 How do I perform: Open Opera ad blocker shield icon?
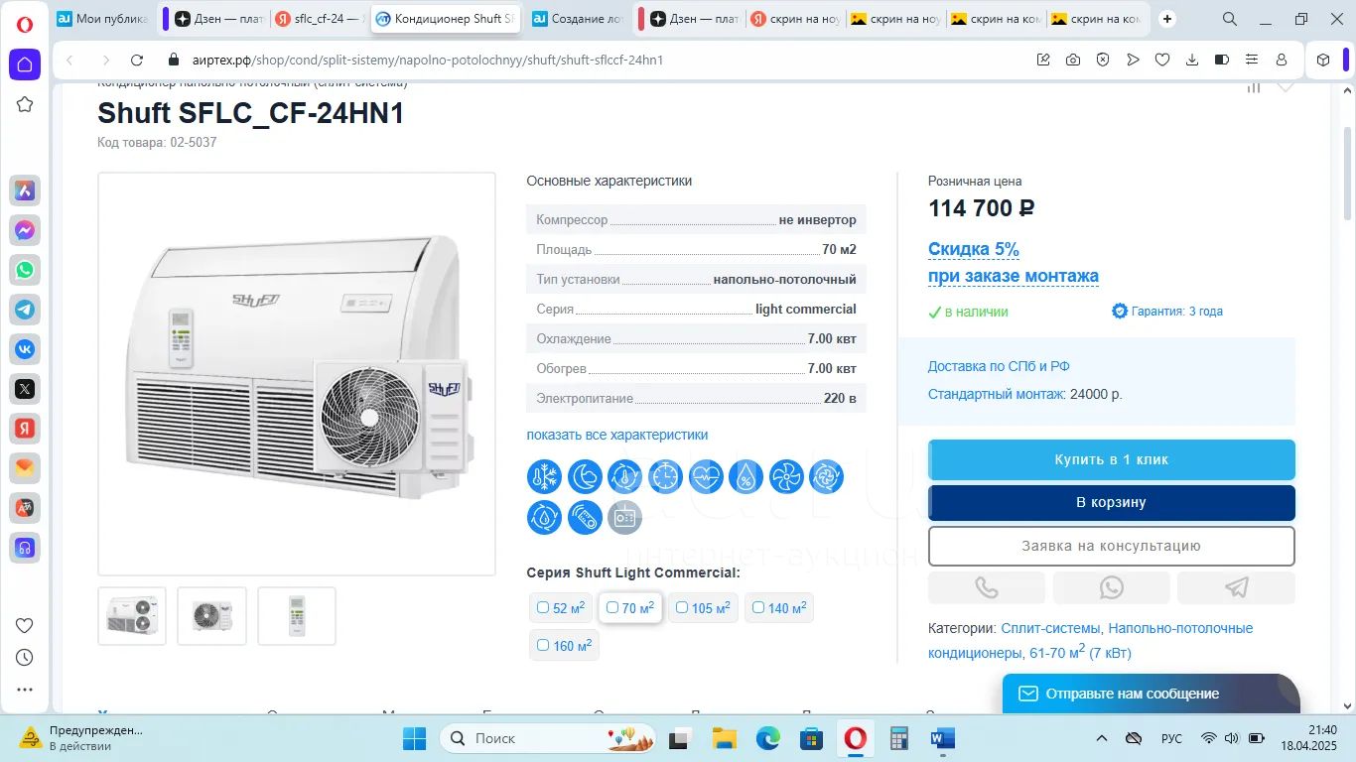[x=1103, y=60]
